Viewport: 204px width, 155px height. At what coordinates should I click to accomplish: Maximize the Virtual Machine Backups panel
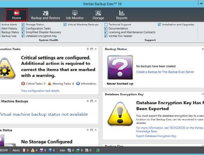click(x=92, y=101)
